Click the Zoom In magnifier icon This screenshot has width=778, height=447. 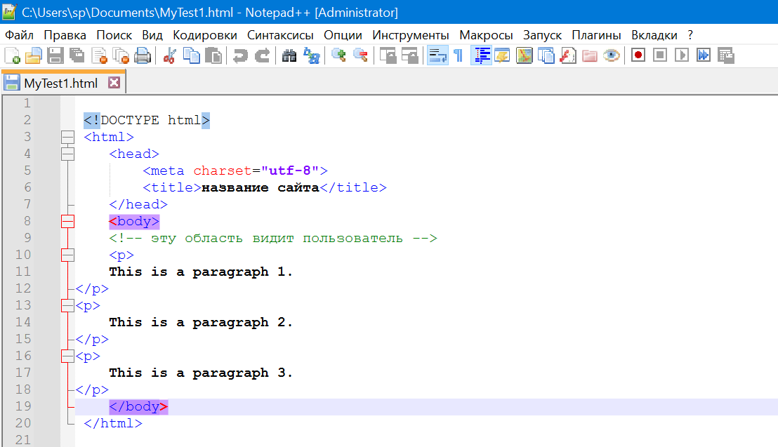[x=338, y=55]
